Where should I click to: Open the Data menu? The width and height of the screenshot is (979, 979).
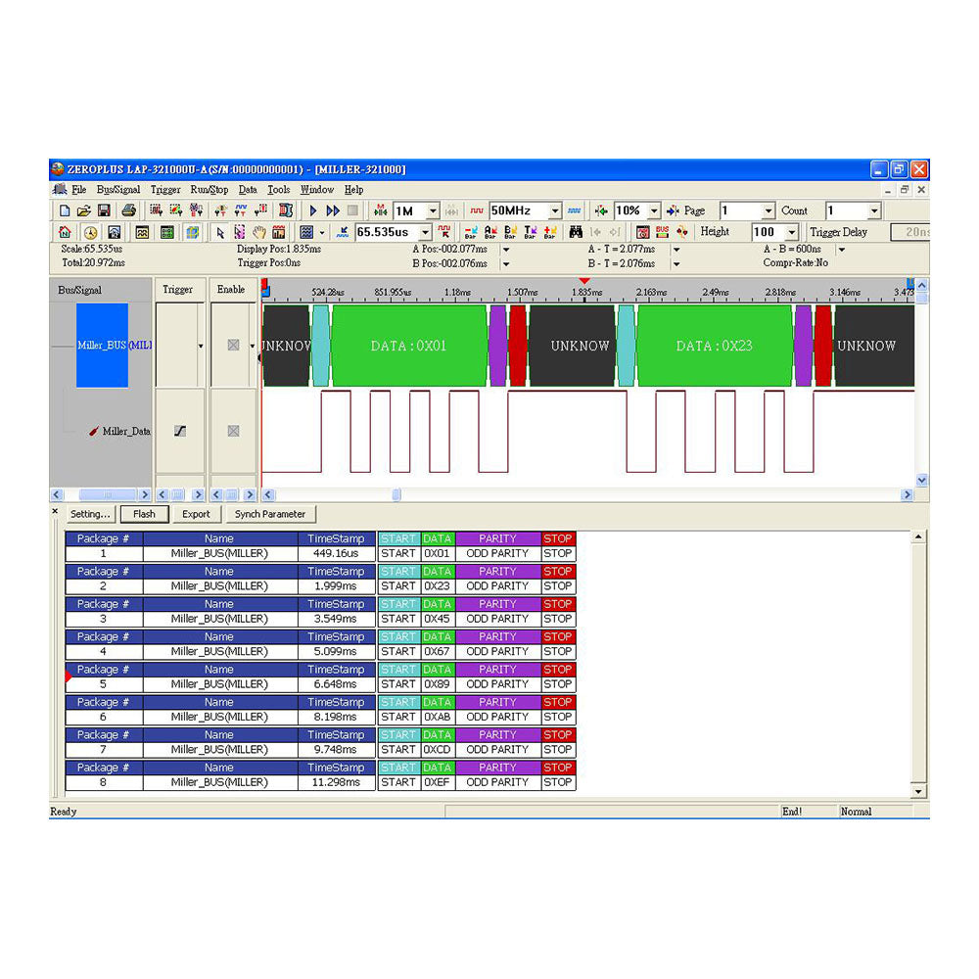tap(248, 190)
